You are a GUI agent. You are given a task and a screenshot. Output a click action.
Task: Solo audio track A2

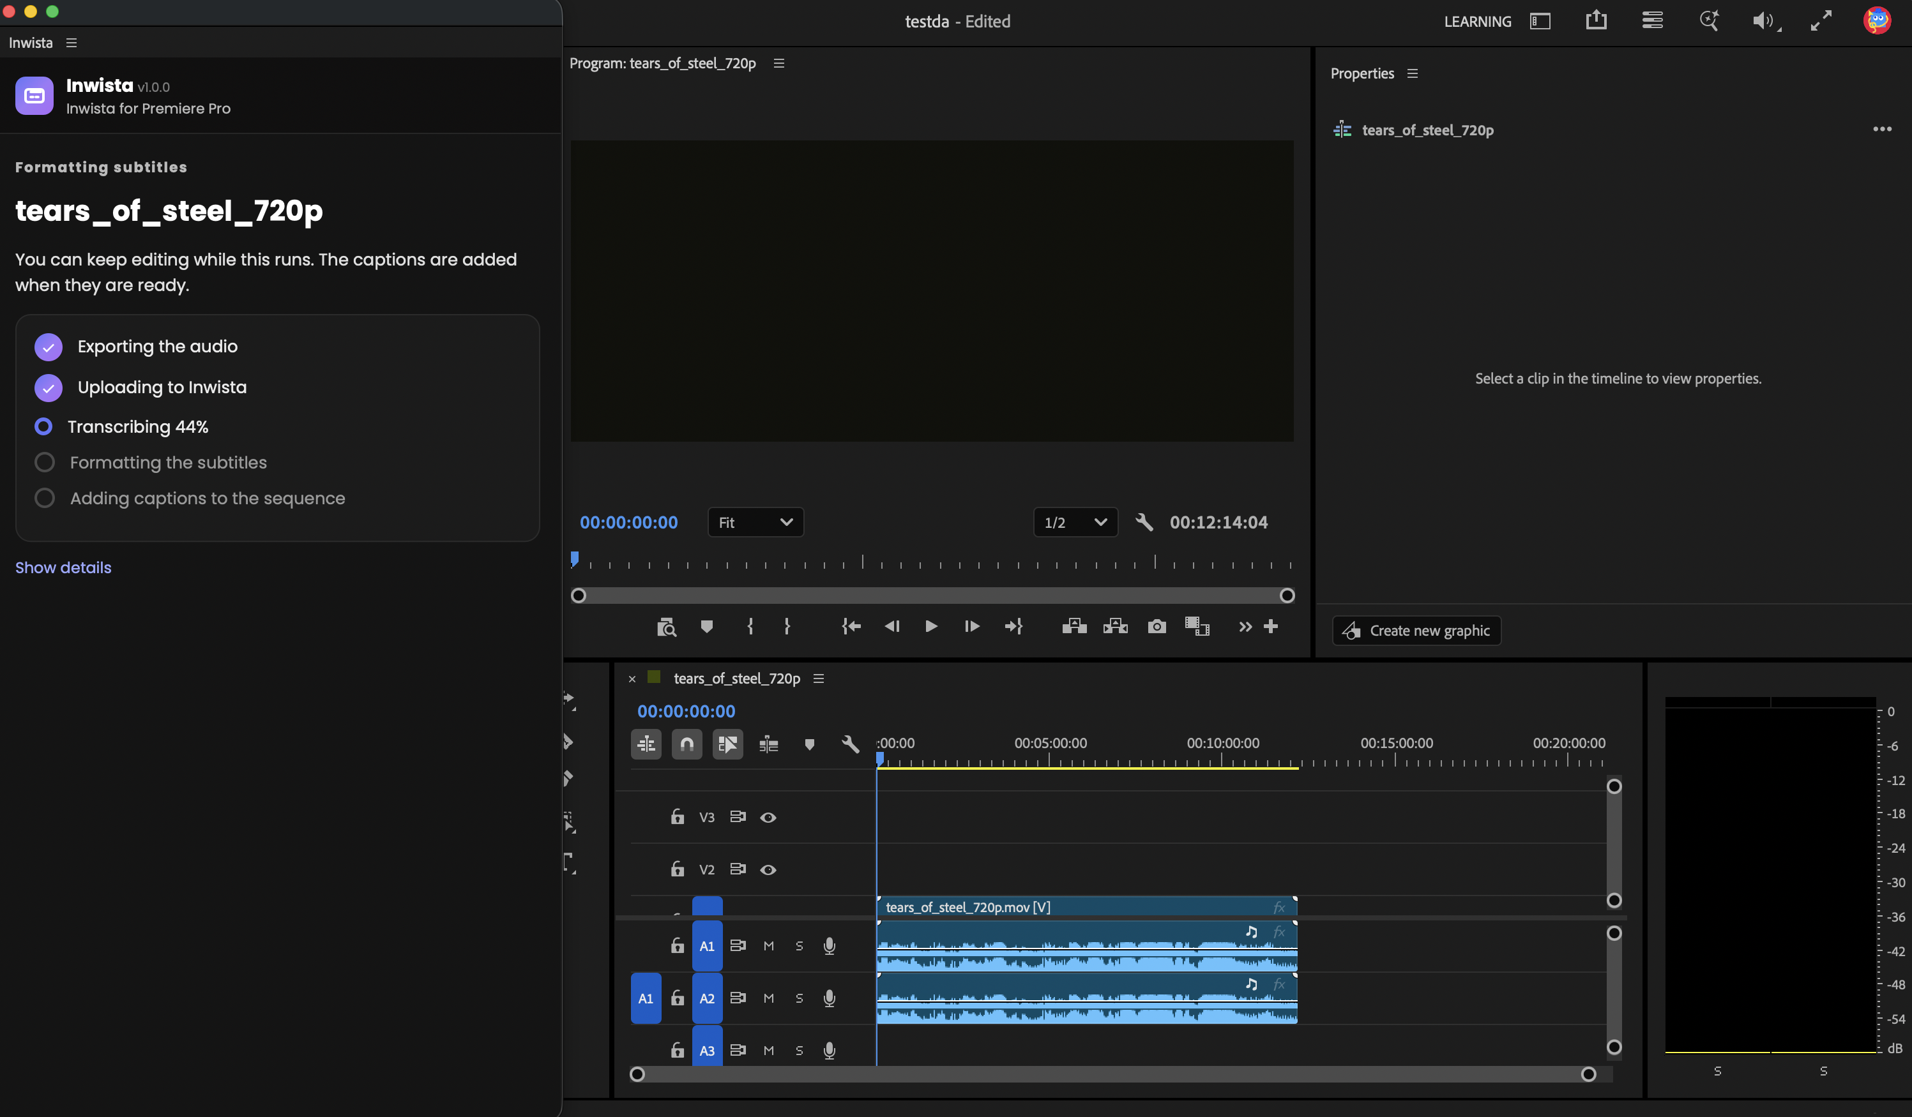tap(799, 998)
